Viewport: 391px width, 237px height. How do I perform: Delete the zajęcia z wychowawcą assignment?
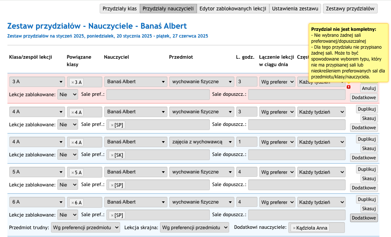click(369, 148)
